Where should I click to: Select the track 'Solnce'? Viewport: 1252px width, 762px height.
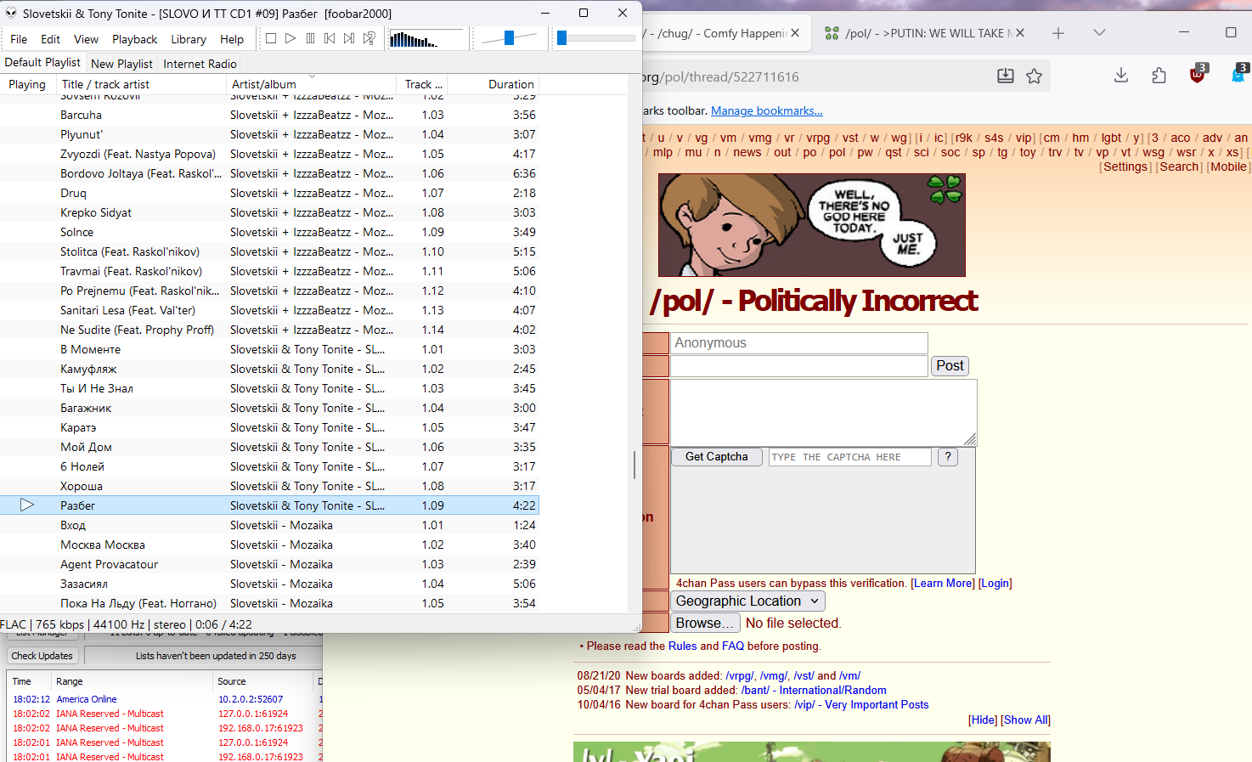click(269, 232)
